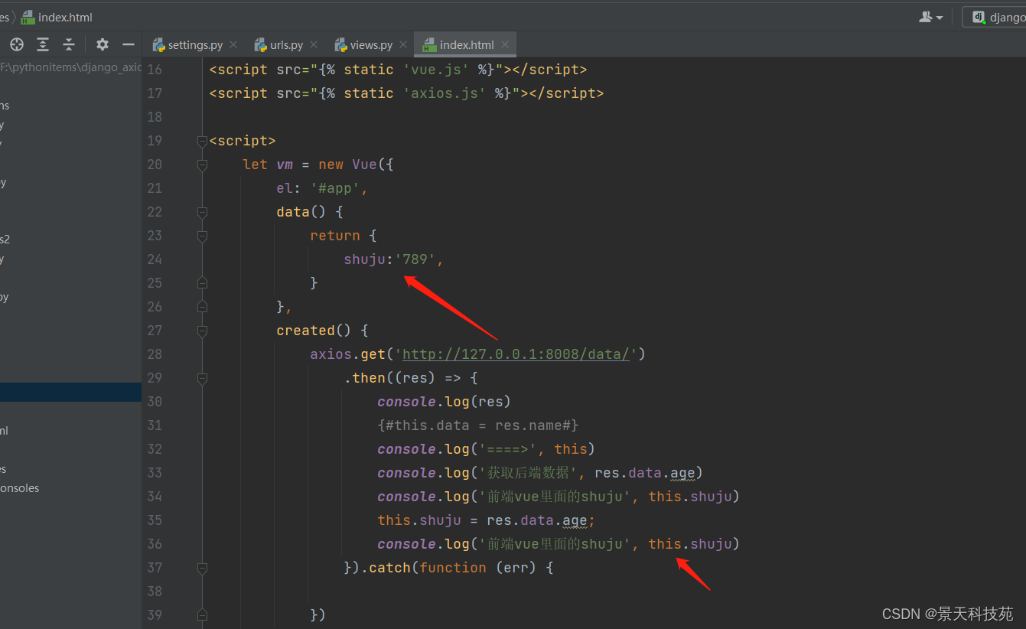Click 'res.data.age' on line 33
Image resolution: width=1026 pixels, height=629 pixels.
[645, 473]
